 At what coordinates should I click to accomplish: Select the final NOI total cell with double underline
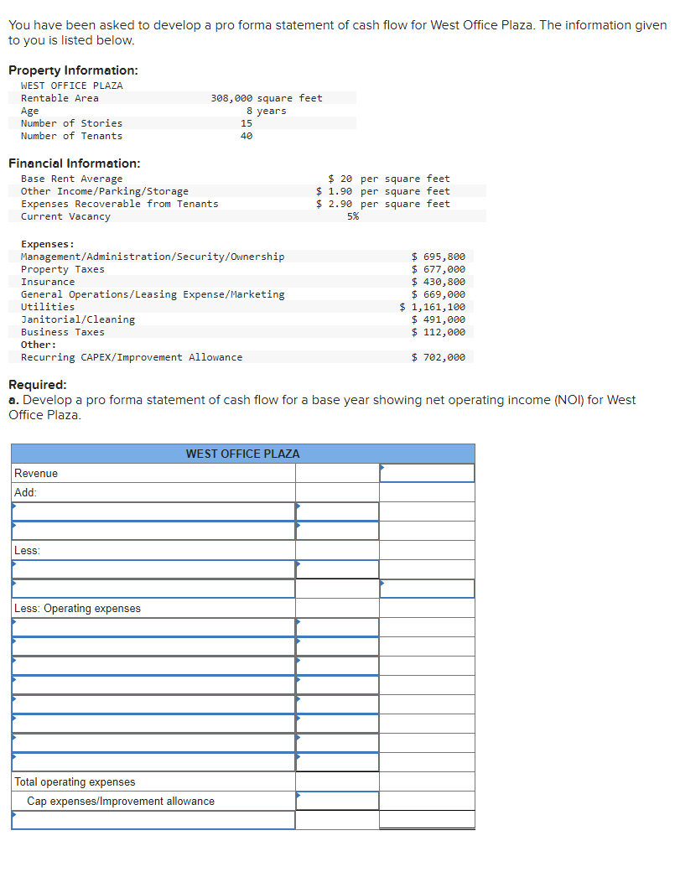click(x=426, y=820)
